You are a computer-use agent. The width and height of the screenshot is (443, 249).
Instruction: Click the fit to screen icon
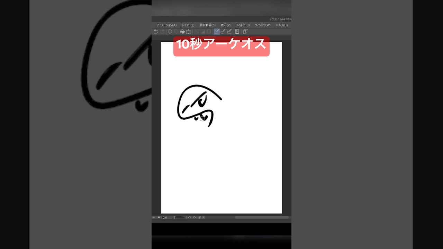click(203, 217)
